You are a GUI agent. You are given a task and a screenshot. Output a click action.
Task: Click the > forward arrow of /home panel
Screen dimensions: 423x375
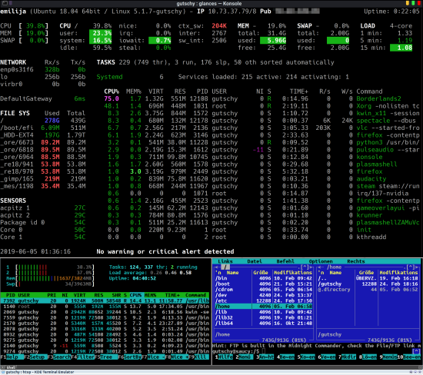pyautogui.click(x=417, y=267)
